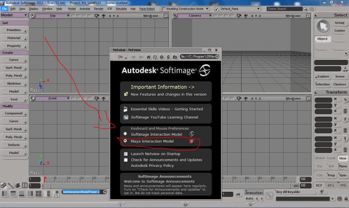Open the File menu in the main menu bar
Screen dimensions: 349x208
(4, 9)
